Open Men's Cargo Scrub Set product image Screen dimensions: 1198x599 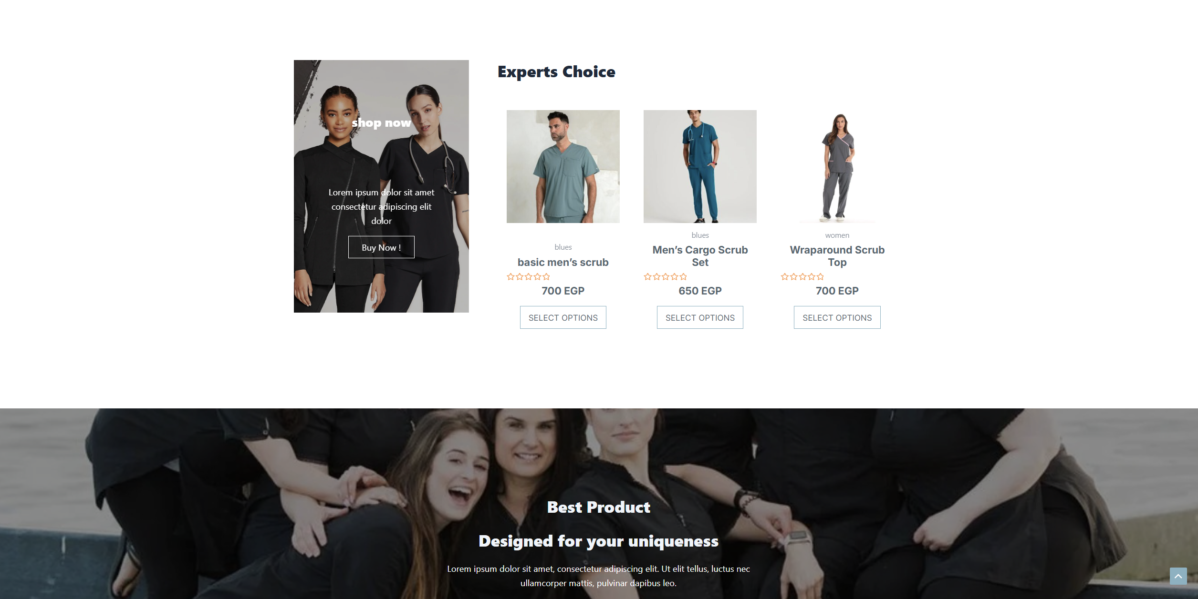click(700, 166)
